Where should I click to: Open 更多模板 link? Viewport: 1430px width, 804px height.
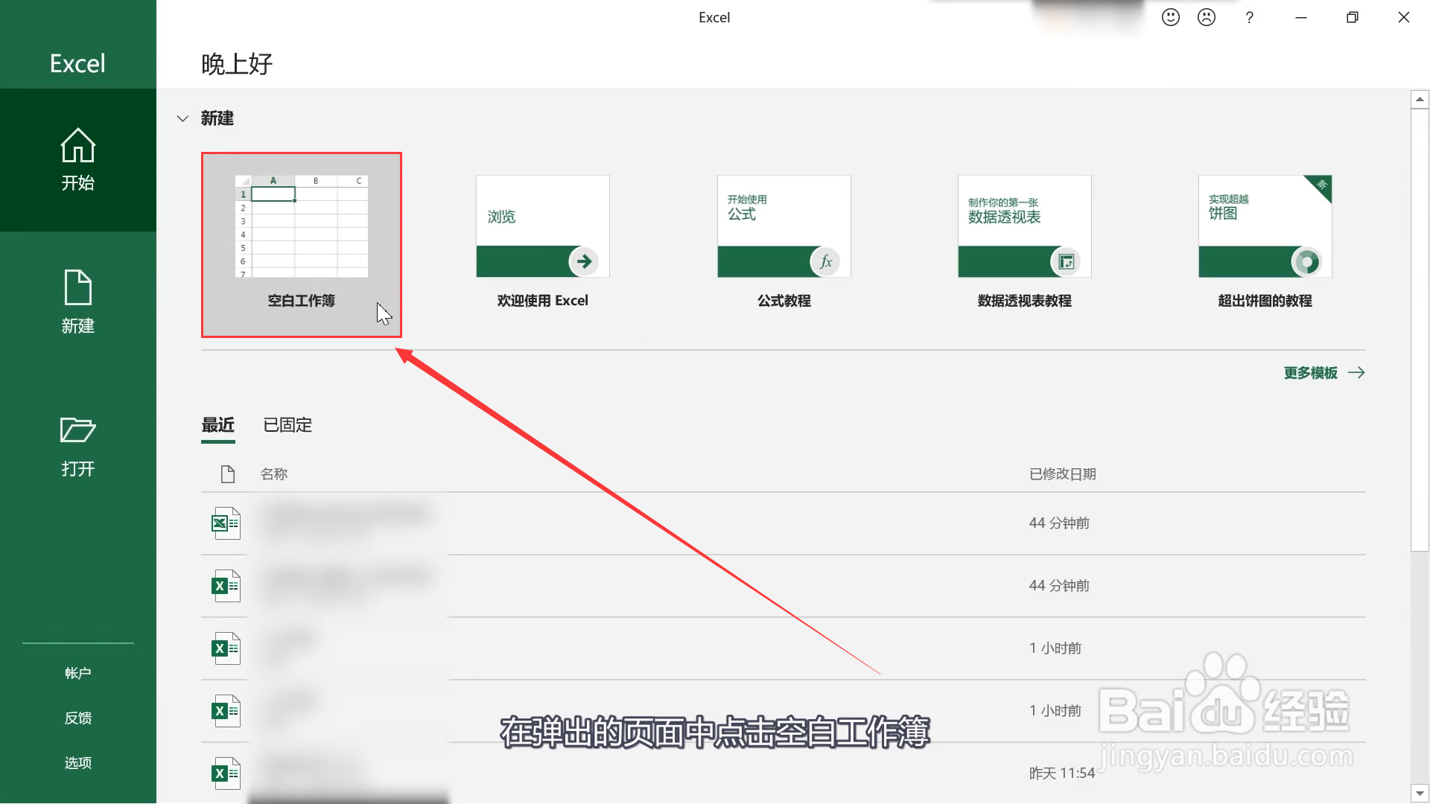click(x=1323, y=373)
